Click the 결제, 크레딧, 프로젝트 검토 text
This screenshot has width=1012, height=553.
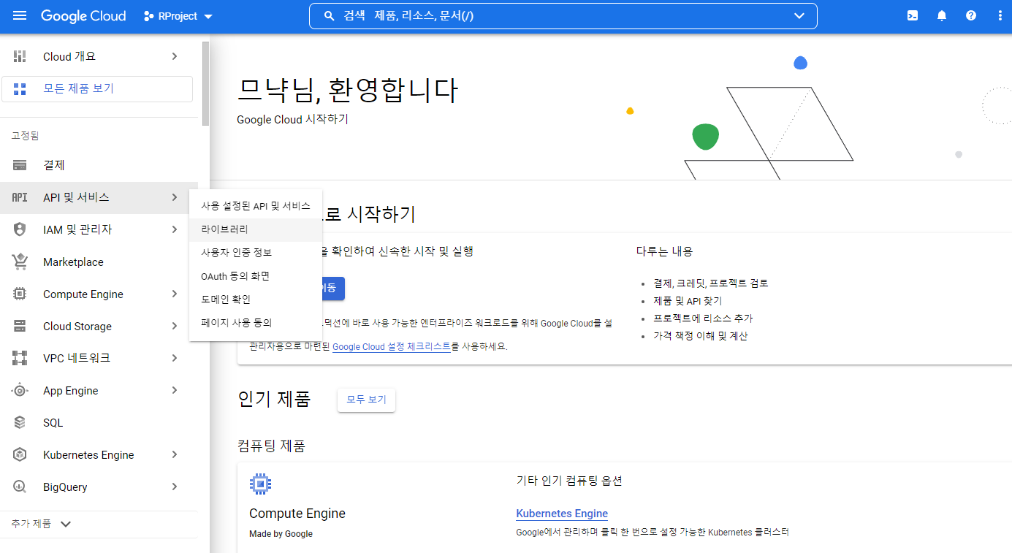[x=711, y=283]
